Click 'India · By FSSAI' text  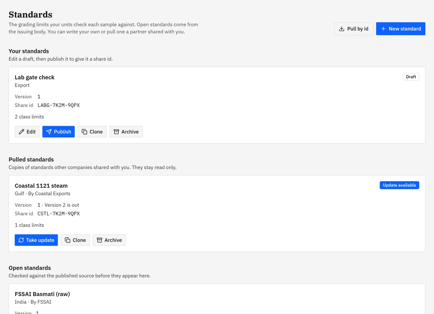(33, 302)
